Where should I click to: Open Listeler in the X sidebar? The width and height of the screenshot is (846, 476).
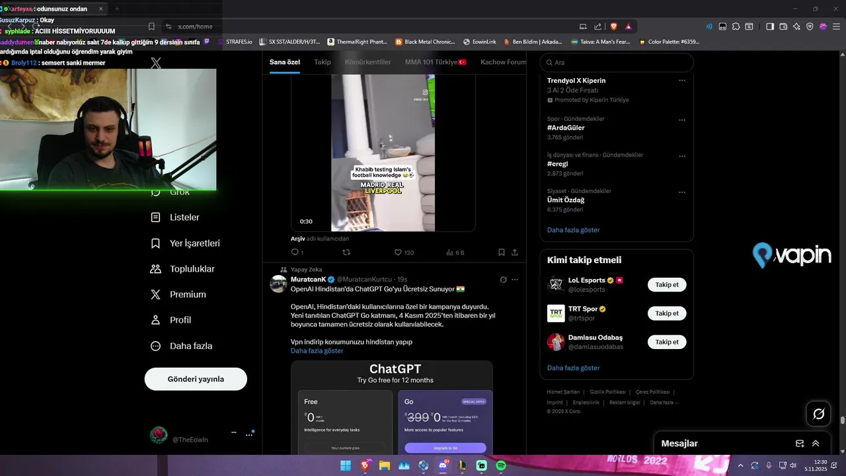(x=175, y=218)
